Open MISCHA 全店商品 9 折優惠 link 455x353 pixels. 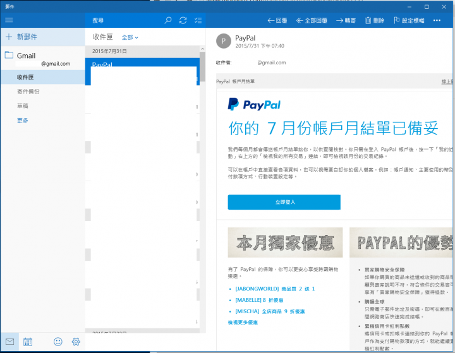[x=270, y=311]
